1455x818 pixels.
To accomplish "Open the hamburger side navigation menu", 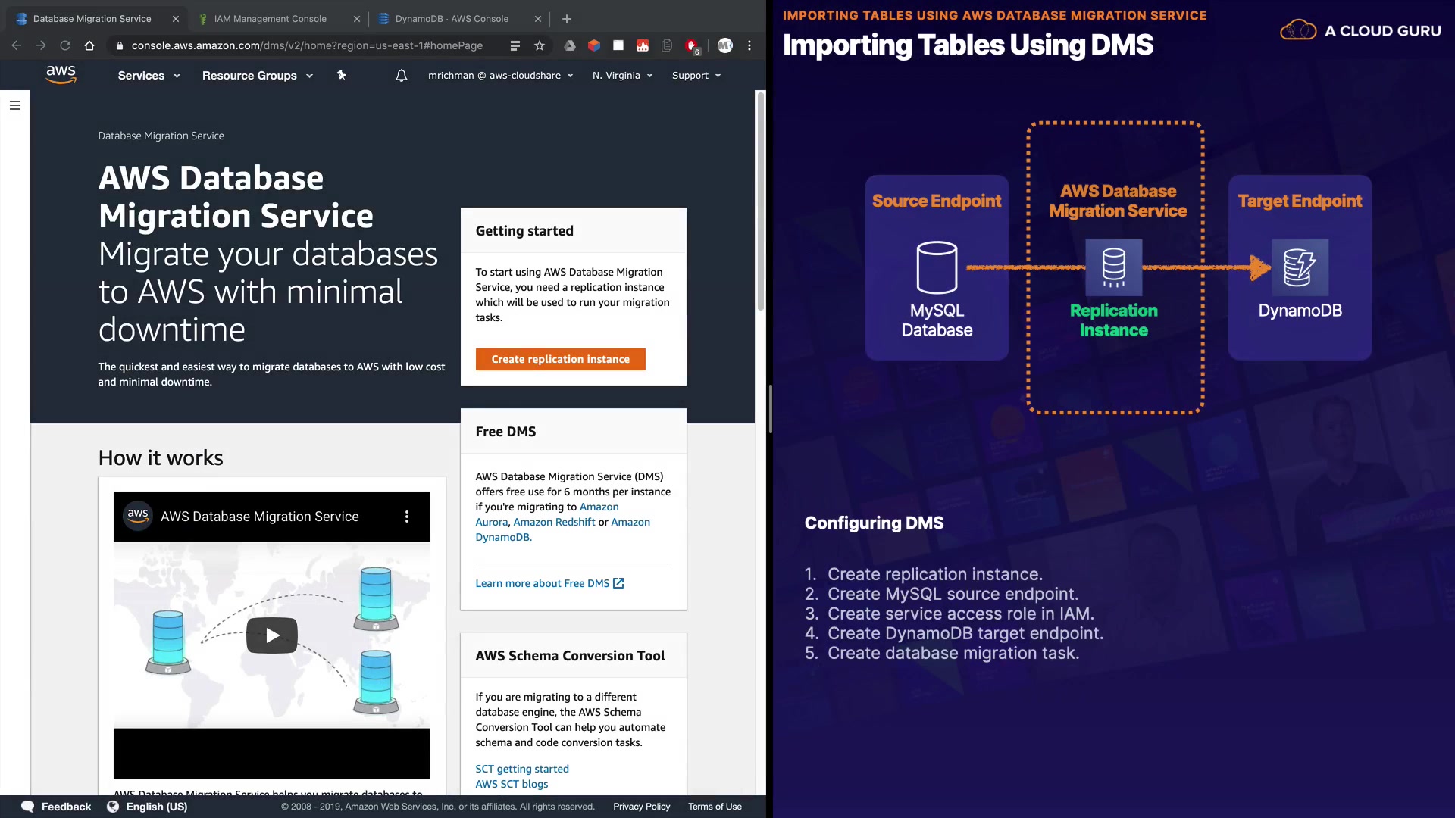I will point(15,105).
